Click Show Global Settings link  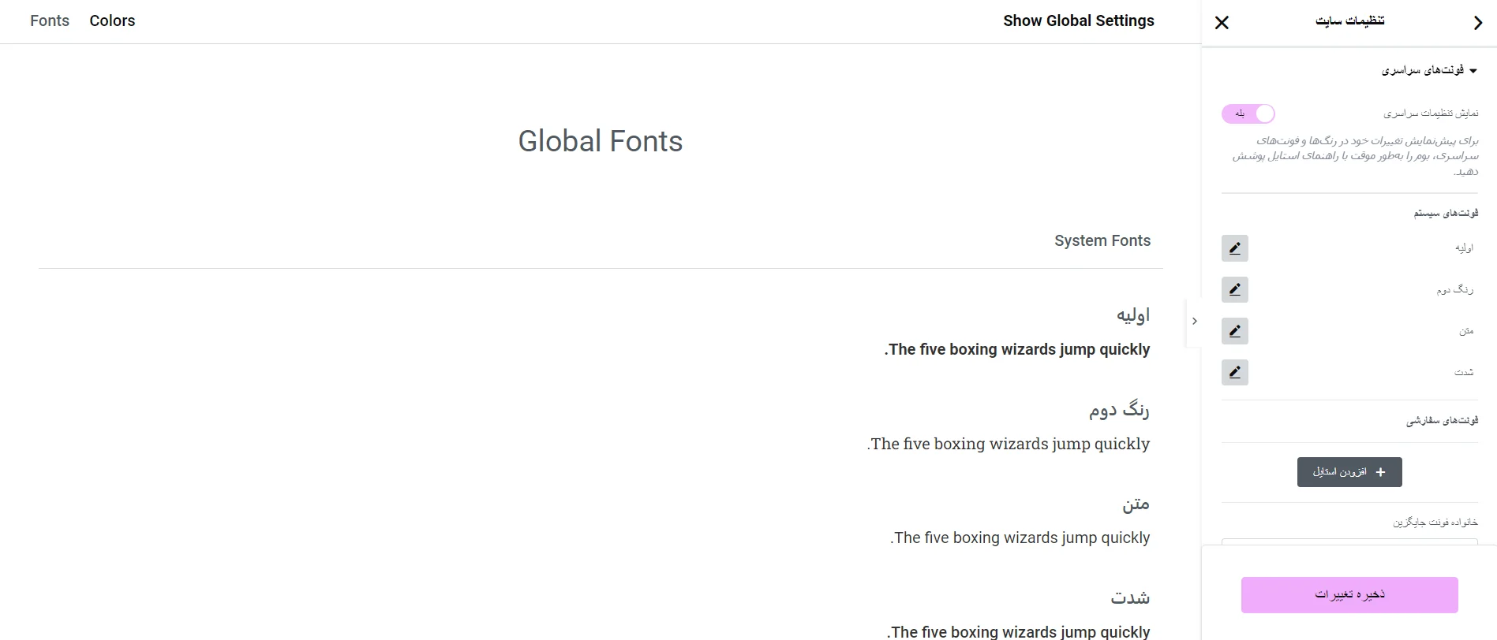coord(1079,21)
